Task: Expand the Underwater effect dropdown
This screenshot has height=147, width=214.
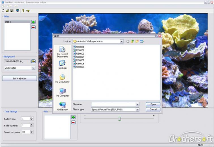Action: point(33,68)
